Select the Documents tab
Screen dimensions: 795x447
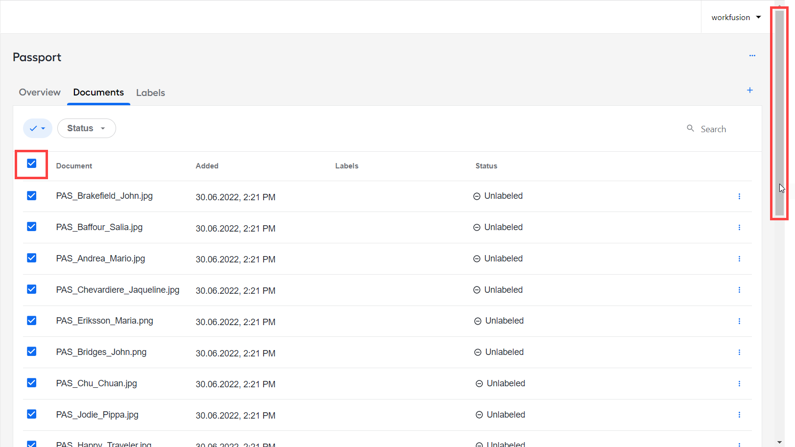pyautogui.click(x=98, y=93)
